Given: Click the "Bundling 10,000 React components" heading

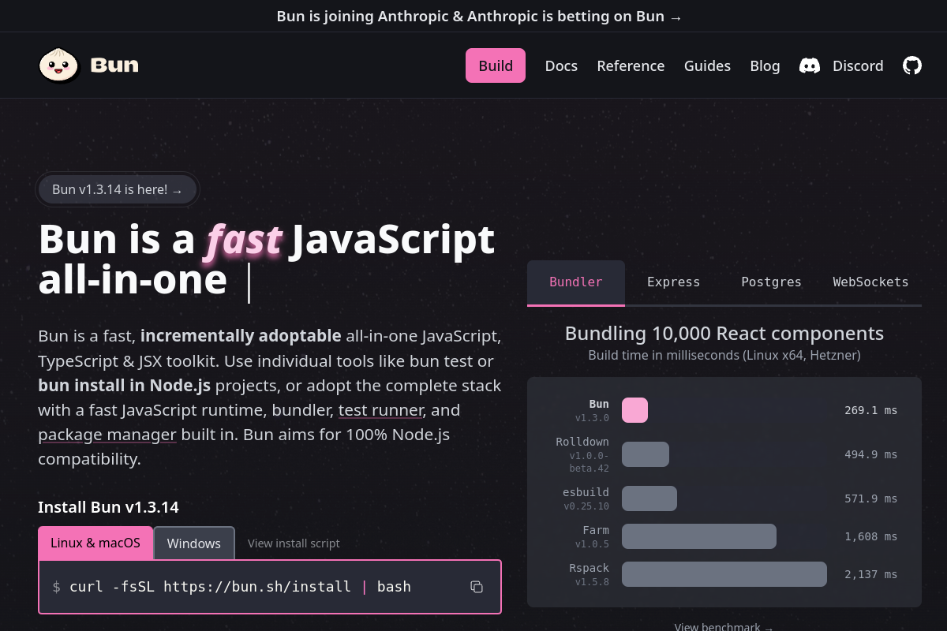Looking at the screenshot, I should coord(724,334).
